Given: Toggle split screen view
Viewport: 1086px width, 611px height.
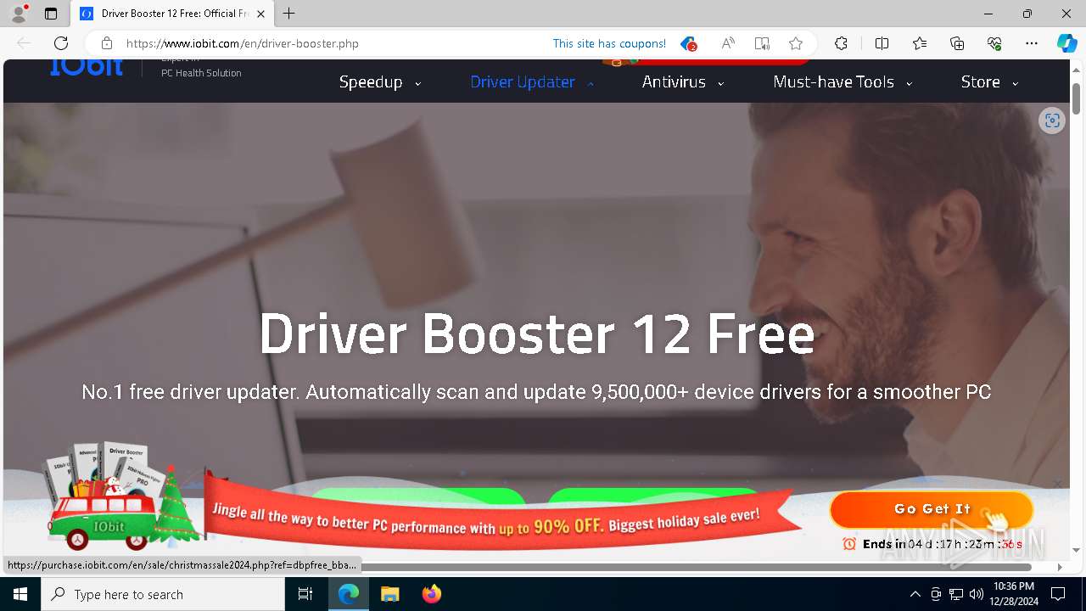Looking at the screenshot, I should [x=882, y=43].
